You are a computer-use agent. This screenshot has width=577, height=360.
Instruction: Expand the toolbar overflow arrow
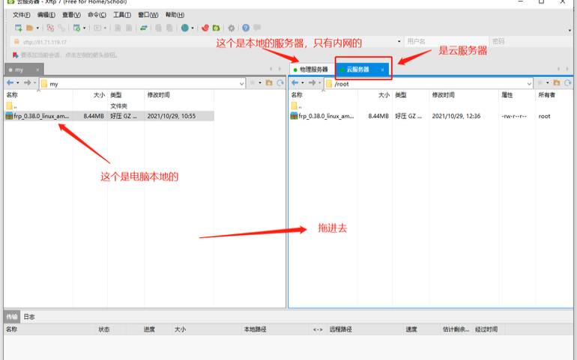click(570, 30)
